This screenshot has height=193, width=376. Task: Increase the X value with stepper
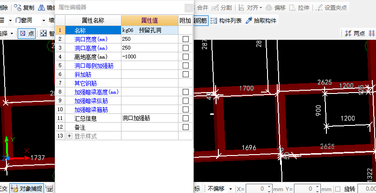click(x=269, y=187)
